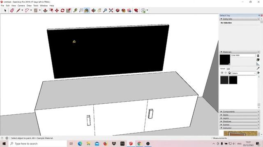263x147 pixels.
Task: Choose the Move tool with four arrows
Action: pos(57,11)
